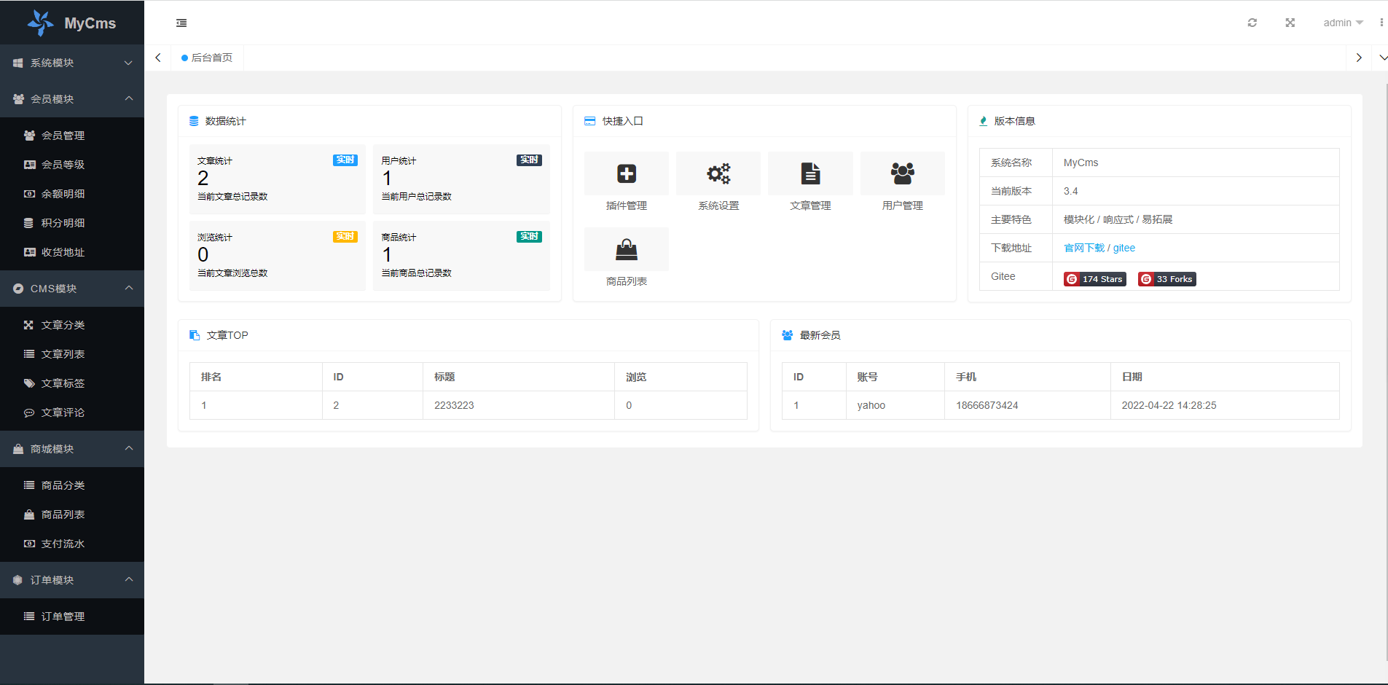
Task: Click the MyCms logo
Action: 72,23
